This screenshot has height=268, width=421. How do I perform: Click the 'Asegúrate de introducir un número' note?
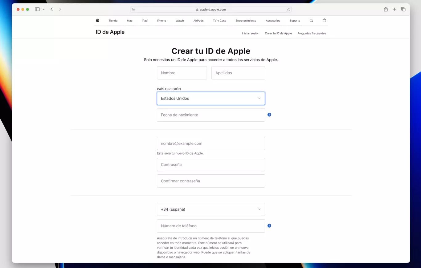[x=203, y=248]
